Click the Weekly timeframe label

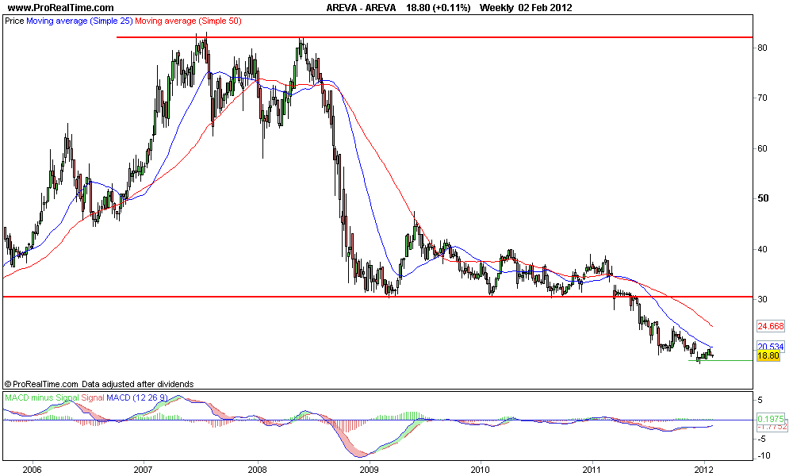pyautogui.click(x=496, y=8)
